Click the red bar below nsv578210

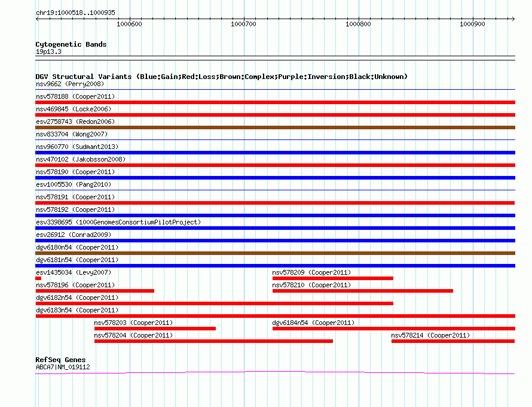tap(363, 291)
